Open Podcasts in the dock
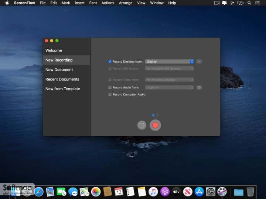266x199 pixels. pos(165,192)
